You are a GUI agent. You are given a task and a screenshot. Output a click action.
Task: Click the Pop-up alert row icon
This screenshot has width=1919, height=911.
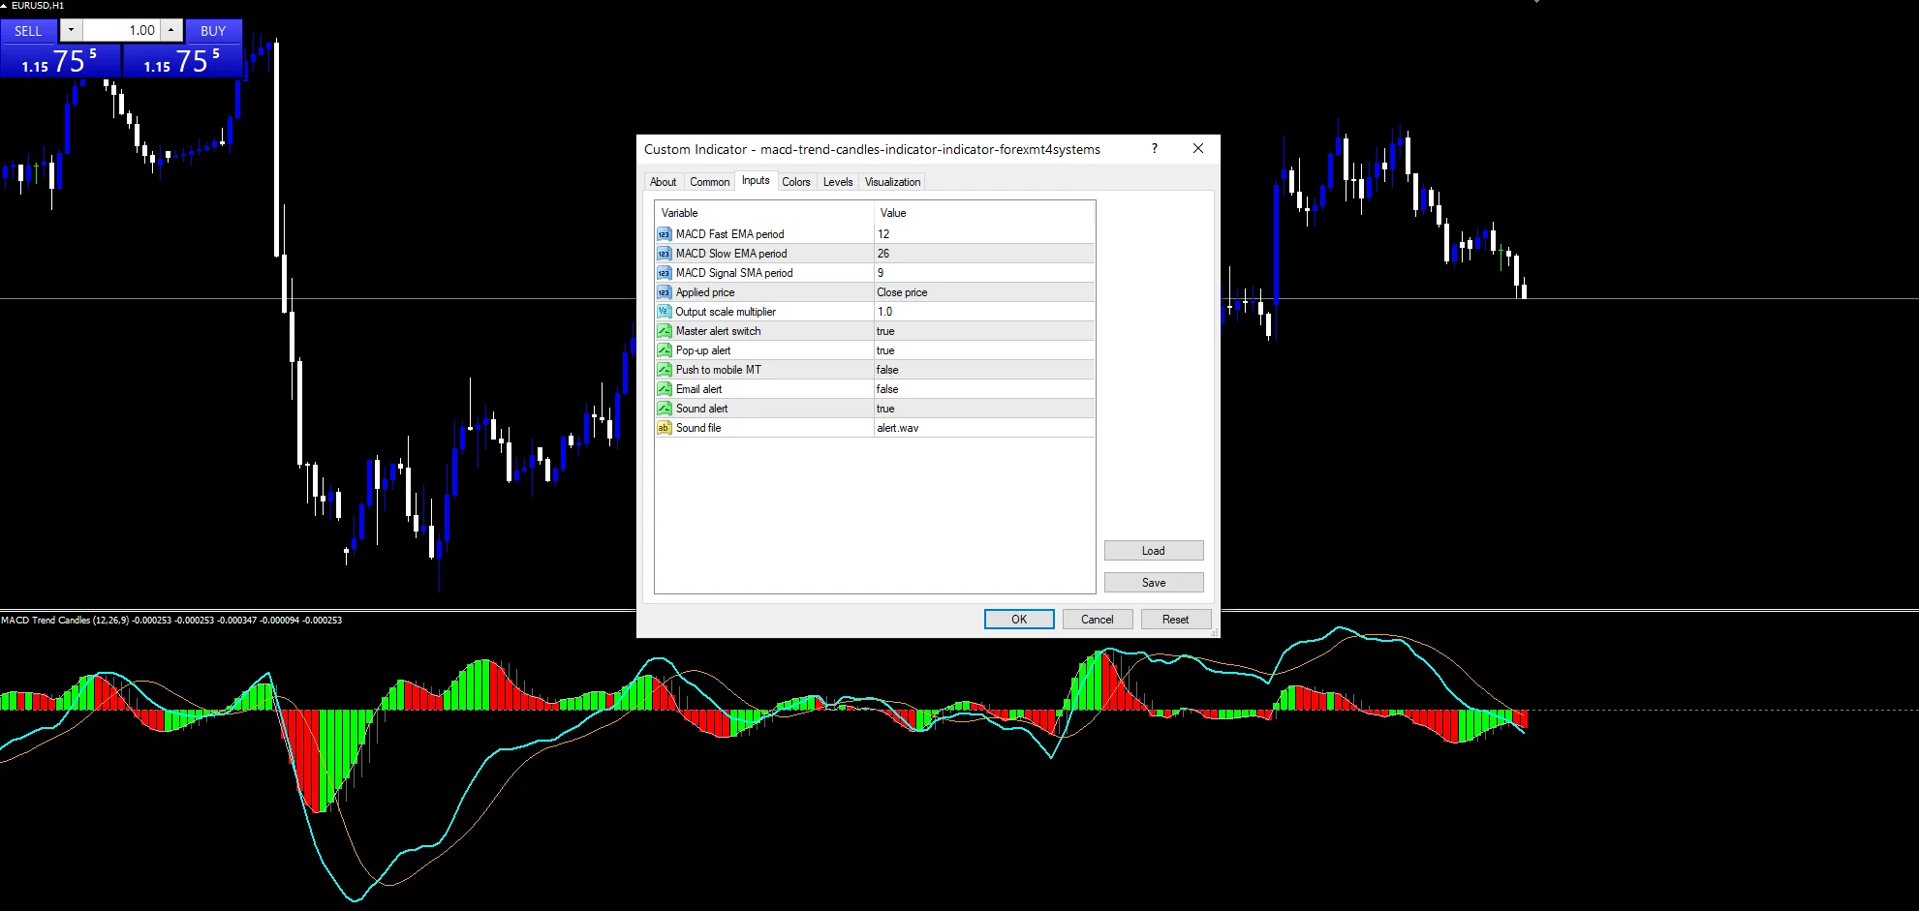664,350
